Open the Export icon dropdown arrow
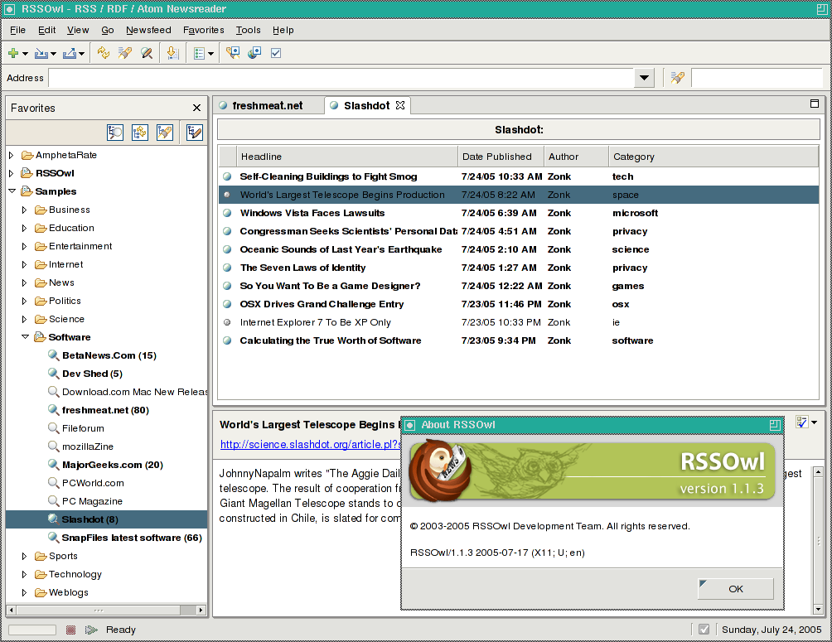Viewport: 832px width, 642px height. click(x=81, y=54)
